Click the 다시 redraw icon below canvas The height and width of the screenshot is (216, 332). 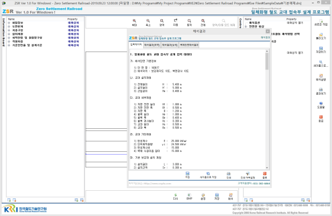[x=176, y=196]
